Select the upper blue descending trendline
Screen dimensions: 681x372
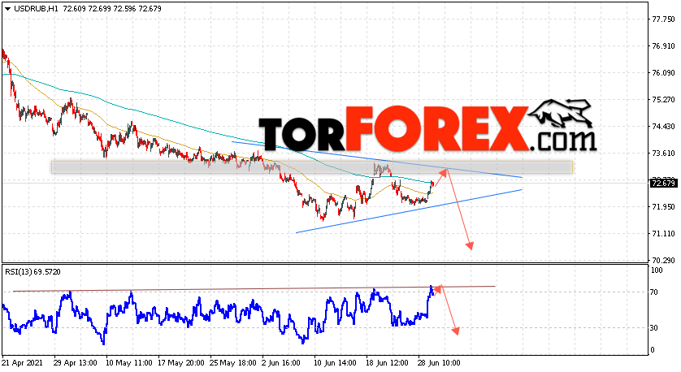(376, 159)
